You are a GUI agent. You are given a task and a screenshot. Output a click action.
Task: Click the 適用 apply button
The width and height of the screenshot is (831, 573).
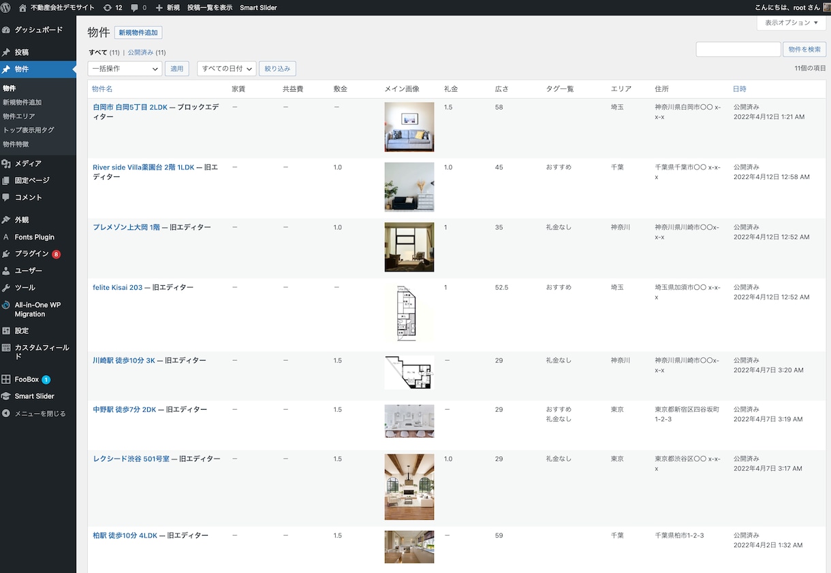[x=177, y=69]
